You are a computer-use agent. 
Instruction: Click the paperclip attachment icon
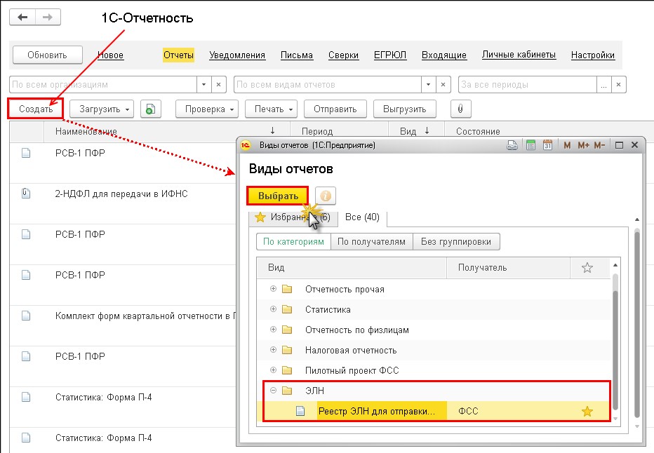click(x=460, y=109)
